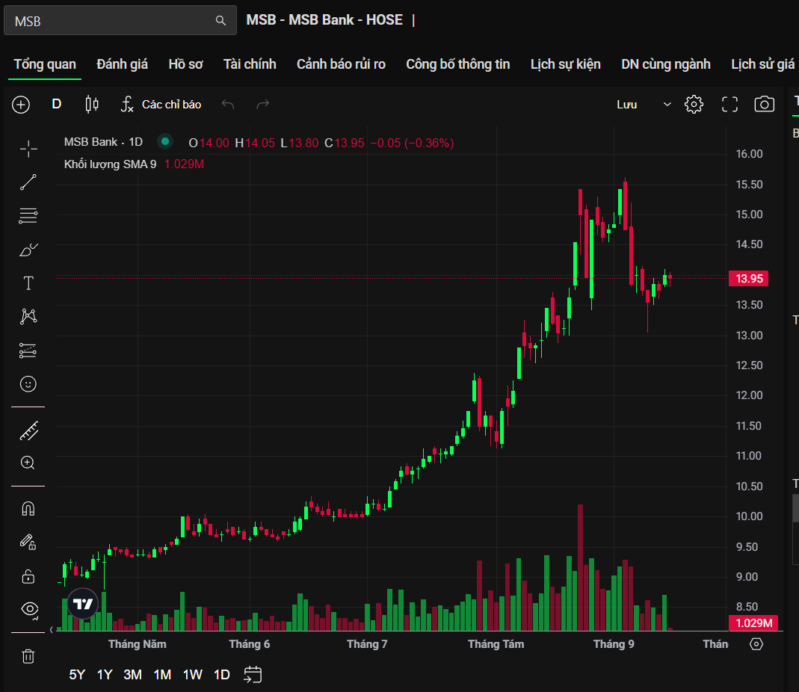Focus the MSB symbol search field
Screen dimensions: 799x692
pos(120,20)
